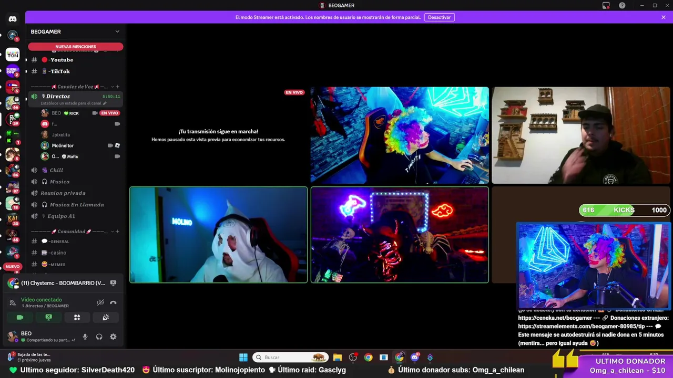Join Musica En Llamada voice channel
673x378 pixels.
(76, 205)
